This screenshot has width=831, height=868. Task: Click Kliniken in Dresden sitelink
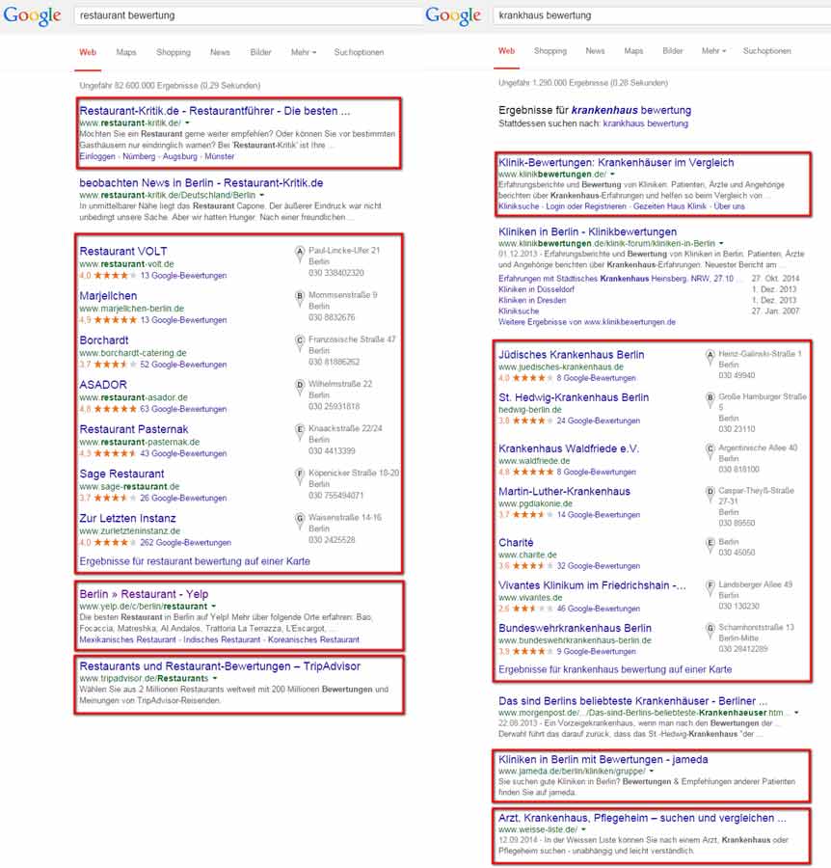(x=532, y=300)
